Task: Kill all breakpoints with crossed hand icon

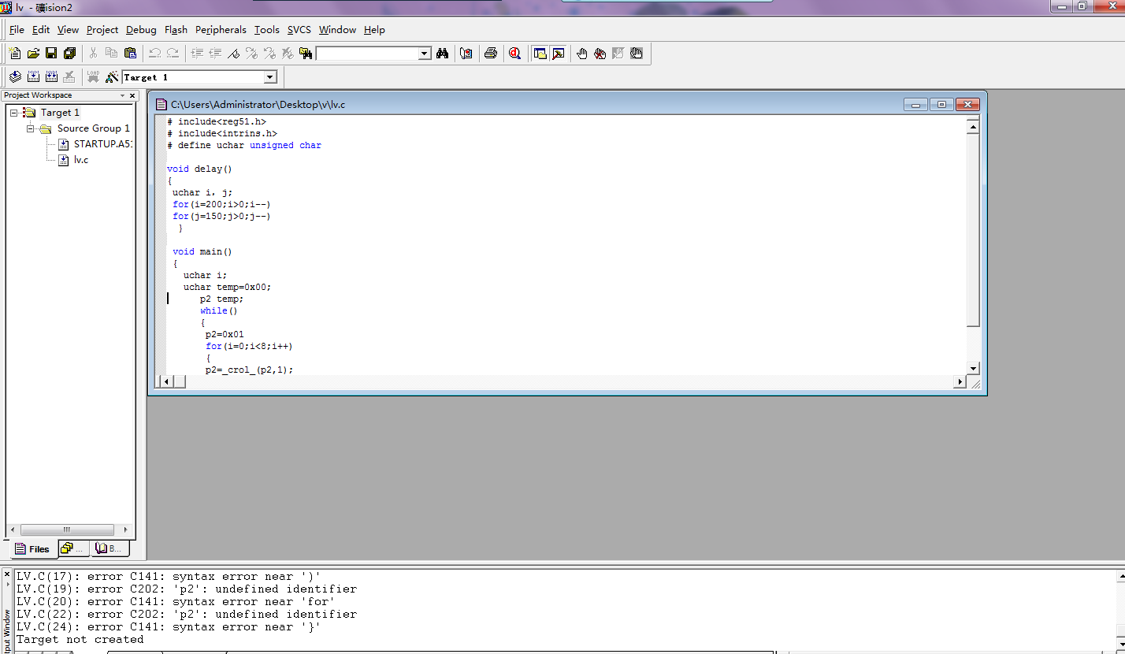Action: coord(600,54)
